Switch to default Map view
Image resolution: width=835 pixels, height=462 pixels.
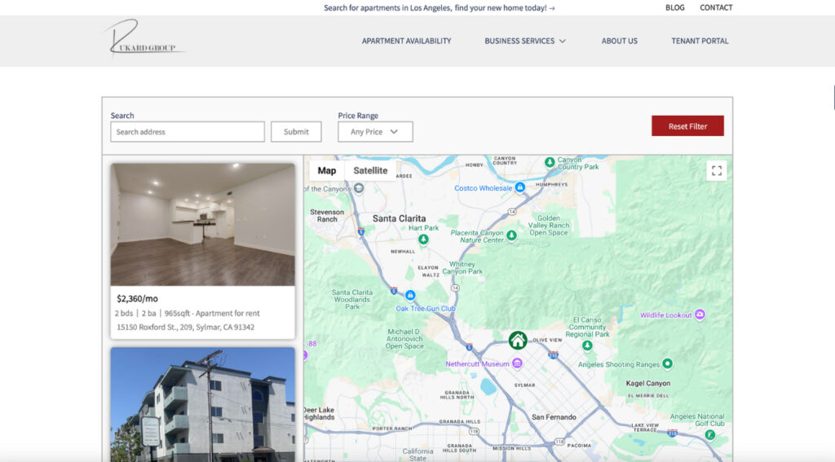tap(326, 170)
